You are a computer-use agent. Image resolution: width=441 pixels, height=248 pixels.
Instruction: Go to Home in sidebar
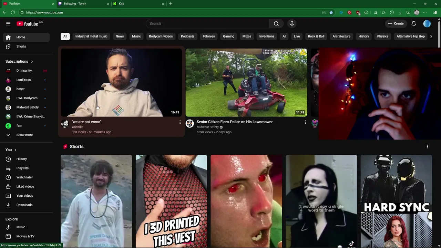click(x=26, y=37)
